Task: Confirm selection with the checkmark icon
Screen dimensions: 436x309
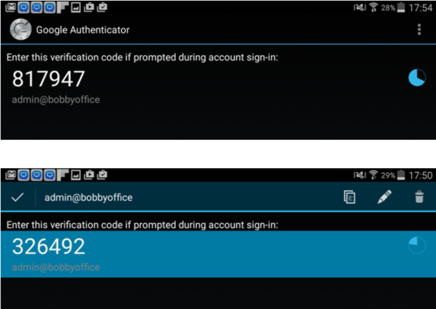Action: [17, 197]
